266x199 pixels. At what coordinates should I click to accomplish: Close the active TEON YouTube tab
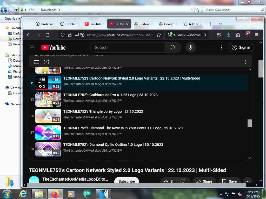tap(127, 24)
